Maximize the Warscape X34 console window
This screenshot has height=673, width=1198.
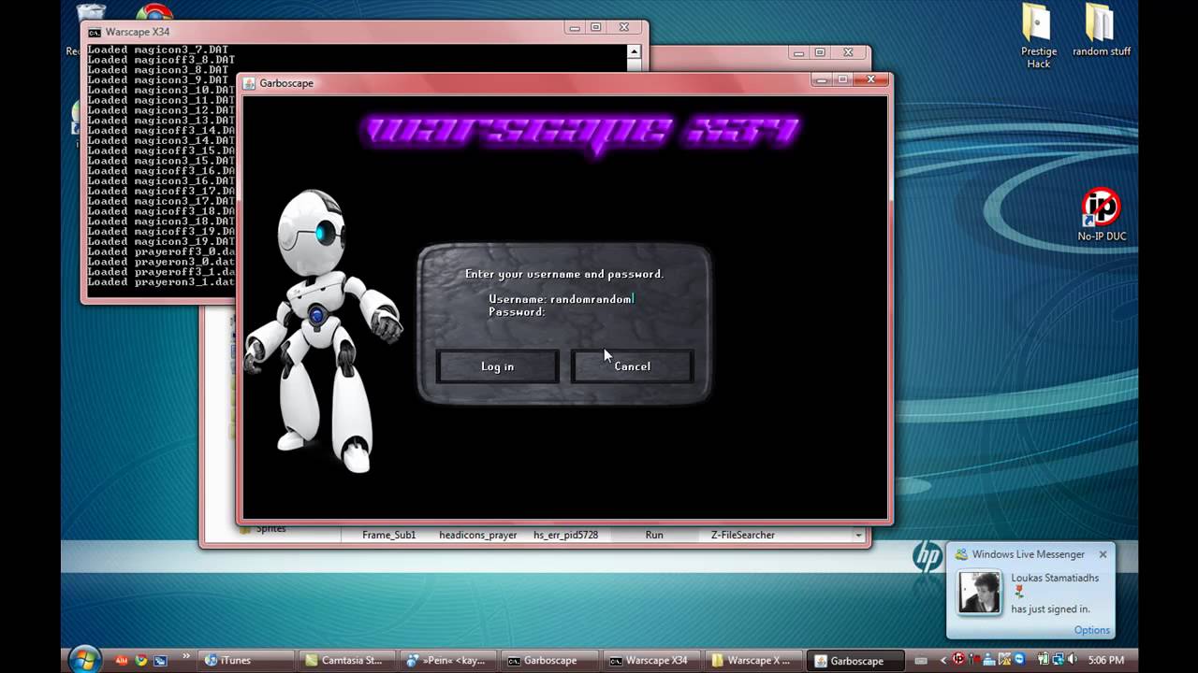(x=597, y=28)
